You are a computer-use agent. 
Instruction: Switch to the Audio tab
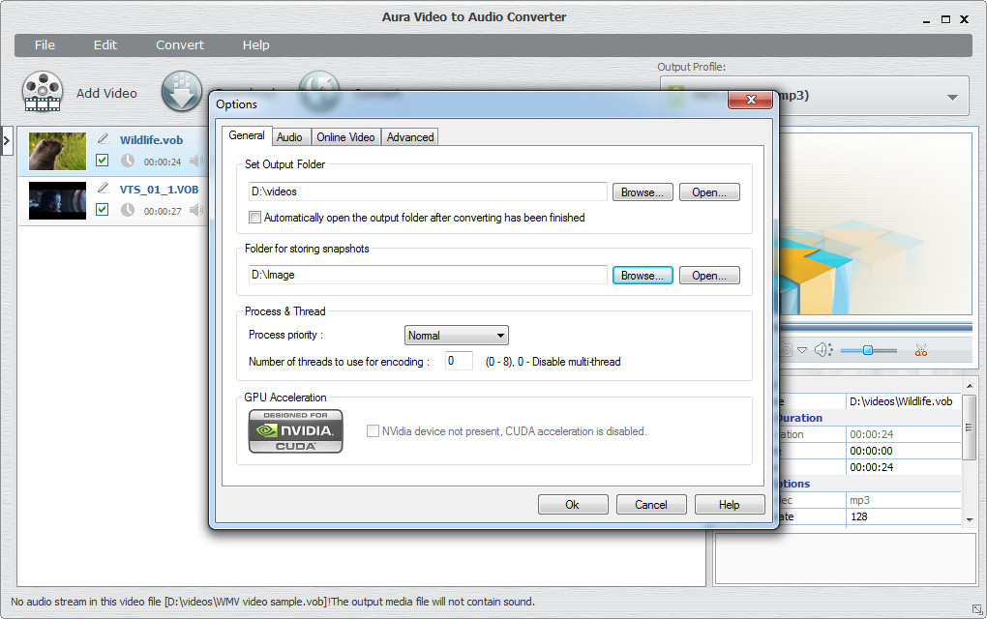pyautogui.click(x=289, y=137)
